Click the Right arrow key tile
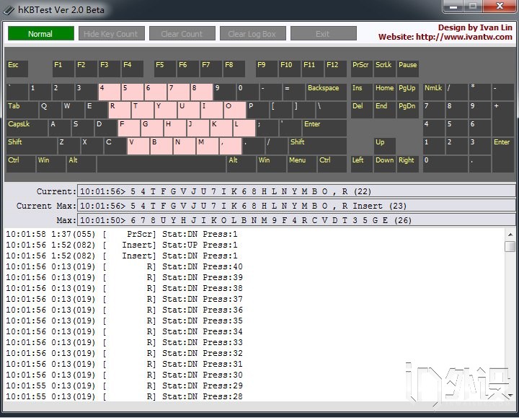Viewport: 519px width, 418px height. (408, 164)
